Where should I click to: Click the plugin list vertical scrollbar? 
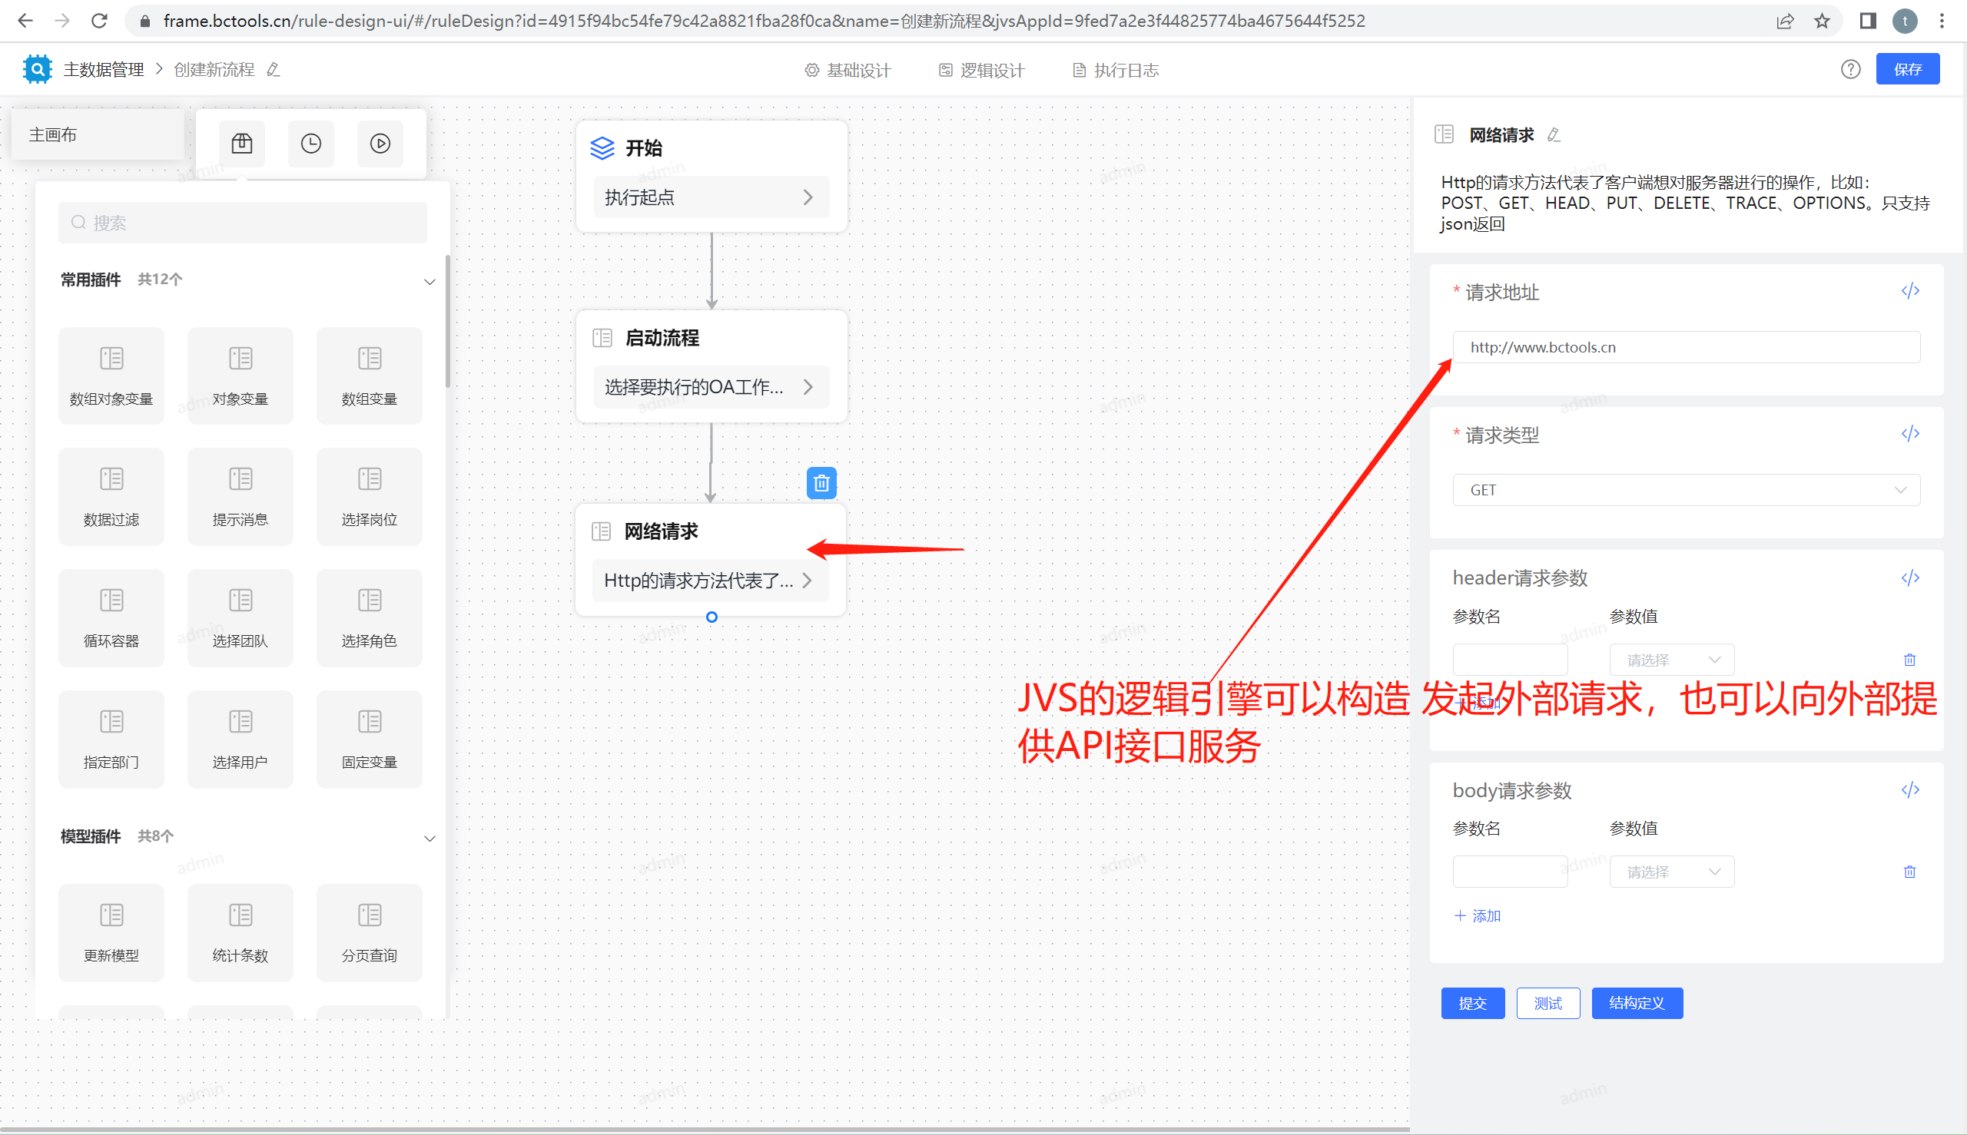(448, 321)
